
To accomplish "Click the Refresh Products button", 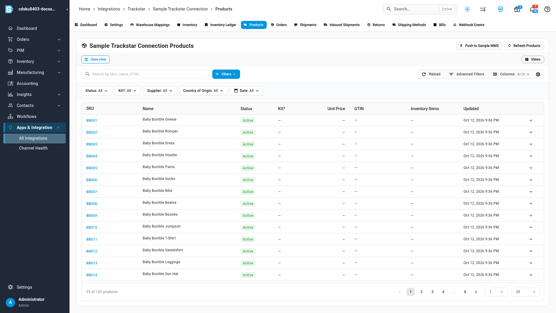I will 524,46.
